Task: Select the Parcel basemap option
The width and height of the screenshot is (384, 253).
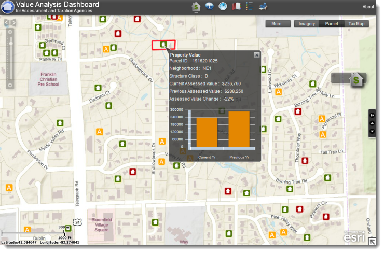Action: pos(331,24)
